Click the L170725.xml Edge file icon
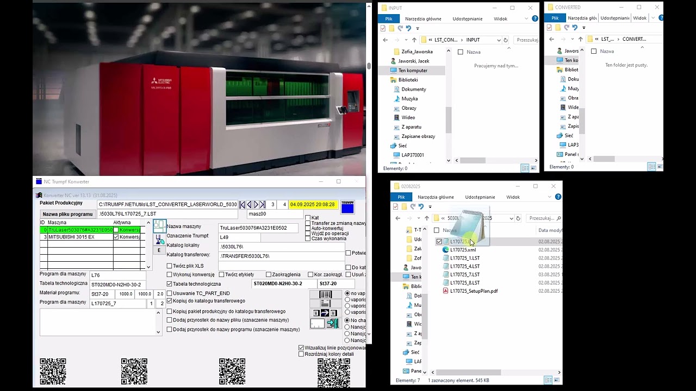The height and width of the screenshot is (391, 696). [x=446, y=250]
